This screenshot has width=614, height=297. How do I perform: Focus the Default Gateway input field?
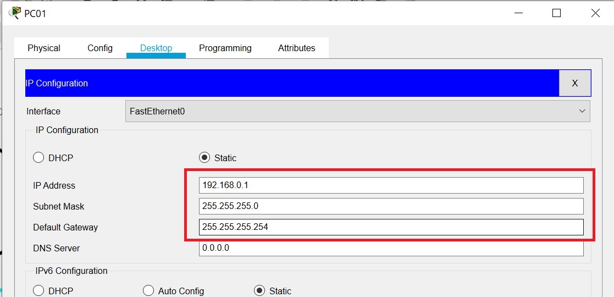pos(391,227)
